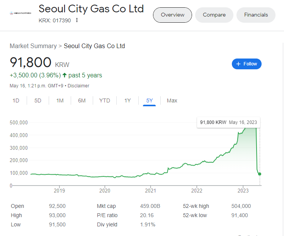Click the Low value 91,500

click(57, 224)
